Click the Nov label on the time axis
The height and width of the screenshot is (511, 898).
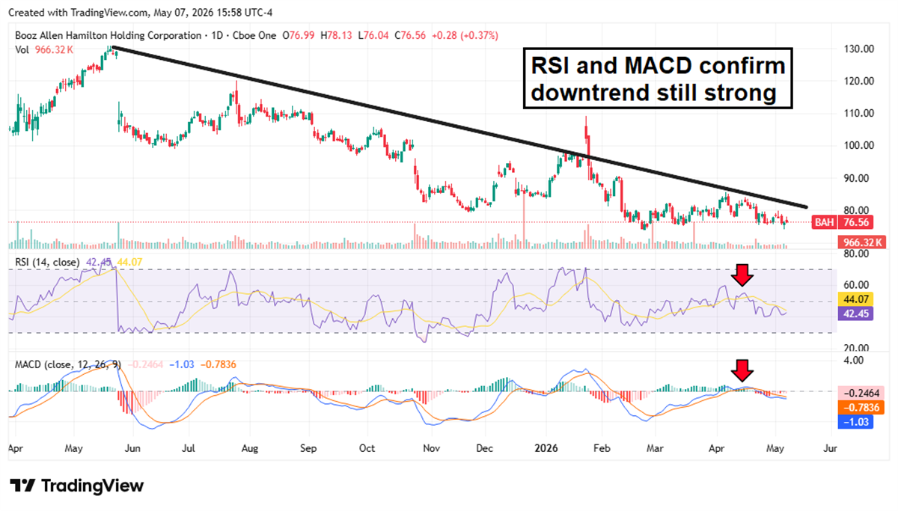coord(432,450)
